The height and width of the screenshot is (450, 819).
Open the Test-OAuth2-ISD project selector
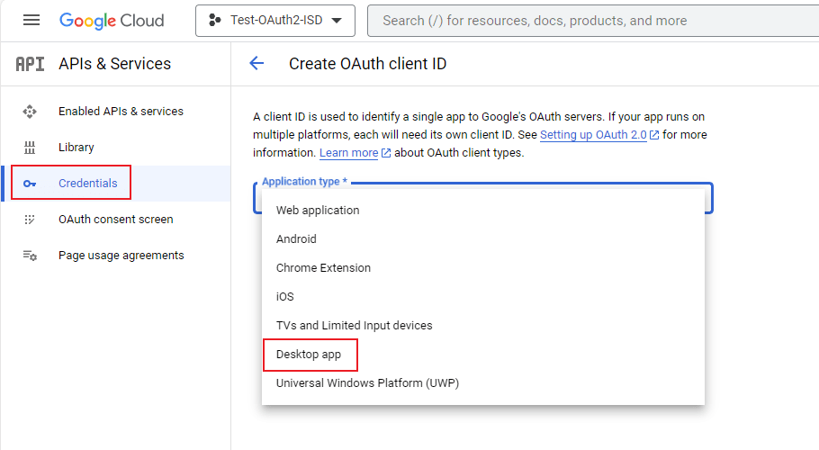(274, 20)
